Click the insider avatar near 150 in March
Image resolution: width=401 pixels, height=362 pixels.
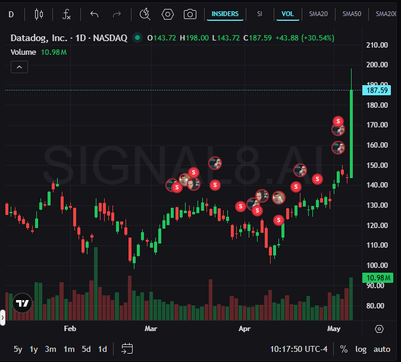click(x=215, y=163)
